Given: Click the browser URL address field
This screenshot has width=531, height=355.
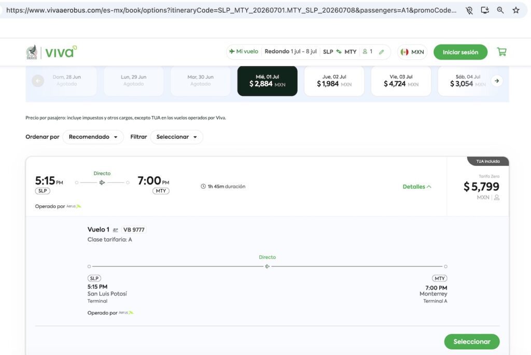Looking at the screenshot, I should [231, 10].
